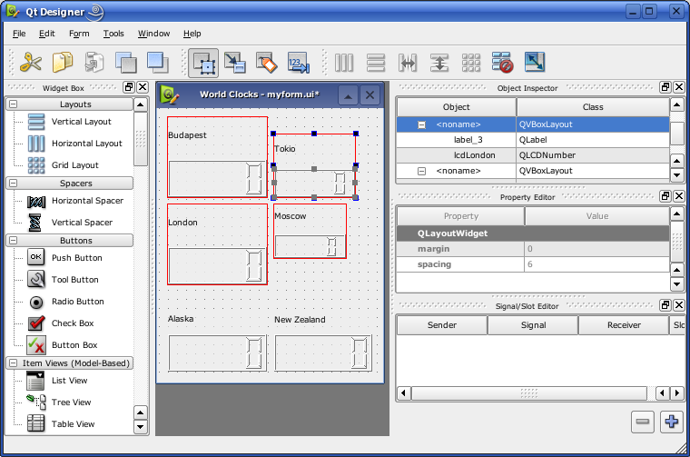Select Tree View widget

tap(58, 402)
